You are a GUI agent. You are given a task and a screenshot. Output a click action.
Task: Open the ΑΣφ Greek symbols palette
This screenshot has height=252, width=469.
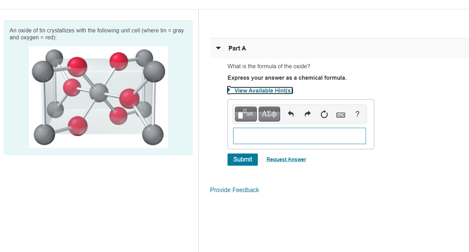pos(269,114)
